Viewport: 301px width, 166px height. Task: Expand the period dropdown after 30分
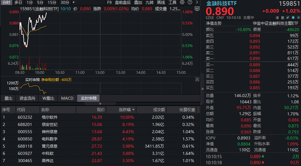click(x=74, y=2)
